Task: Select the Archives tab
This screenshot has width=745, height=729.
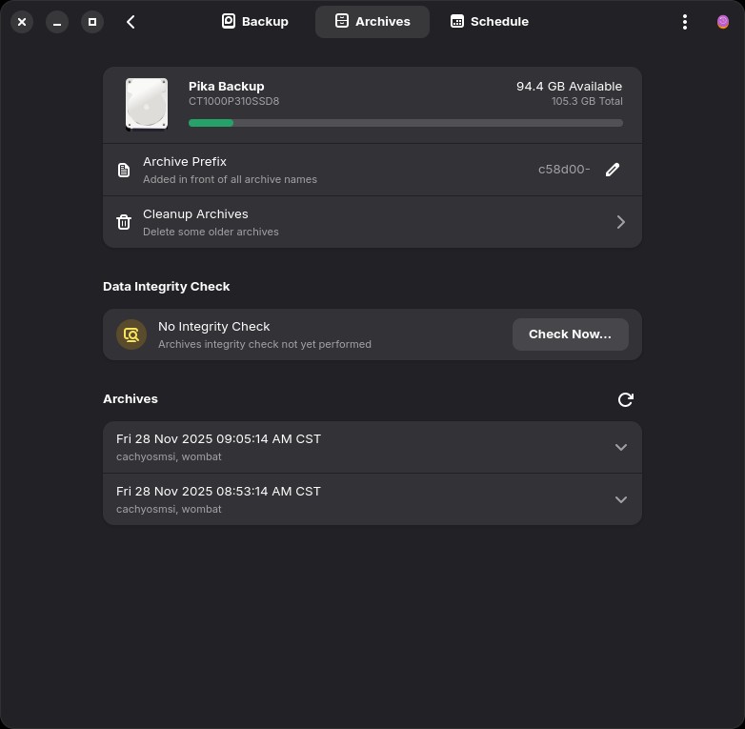Action: [x=372, y=22]
